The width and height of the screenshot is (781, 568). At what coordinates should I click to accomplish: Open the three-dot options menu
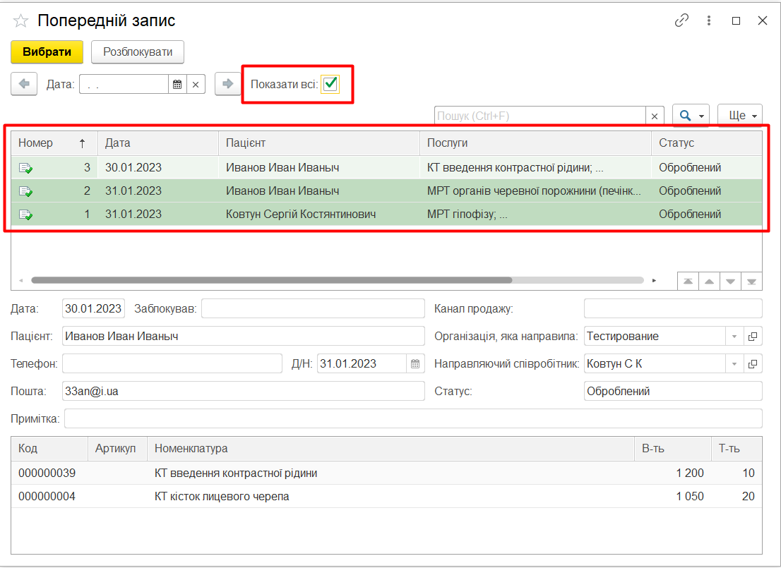pos(709,21)
